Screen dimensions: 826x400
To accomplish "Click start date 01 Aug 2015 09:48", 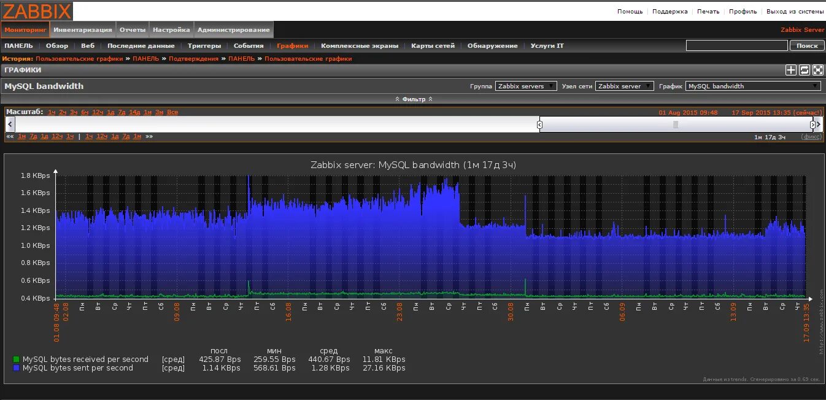I will point(688,112).
